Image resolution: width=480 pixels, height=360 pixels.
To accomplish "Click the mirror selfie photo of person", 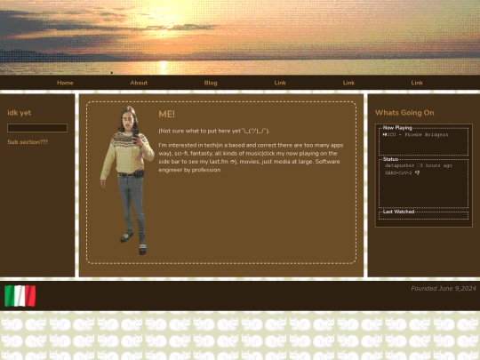I will [x=127, y=180].
